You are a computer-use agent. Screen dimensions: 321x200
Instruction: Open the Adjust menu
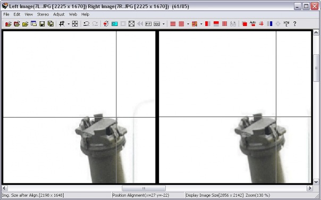point(59,14)
